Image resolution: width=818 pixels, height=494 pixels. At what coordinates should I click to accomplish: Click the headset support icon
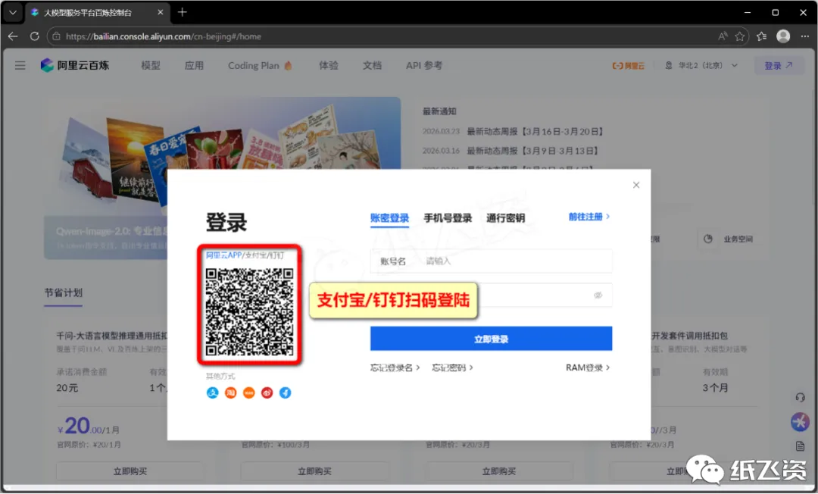coord(801,398)
